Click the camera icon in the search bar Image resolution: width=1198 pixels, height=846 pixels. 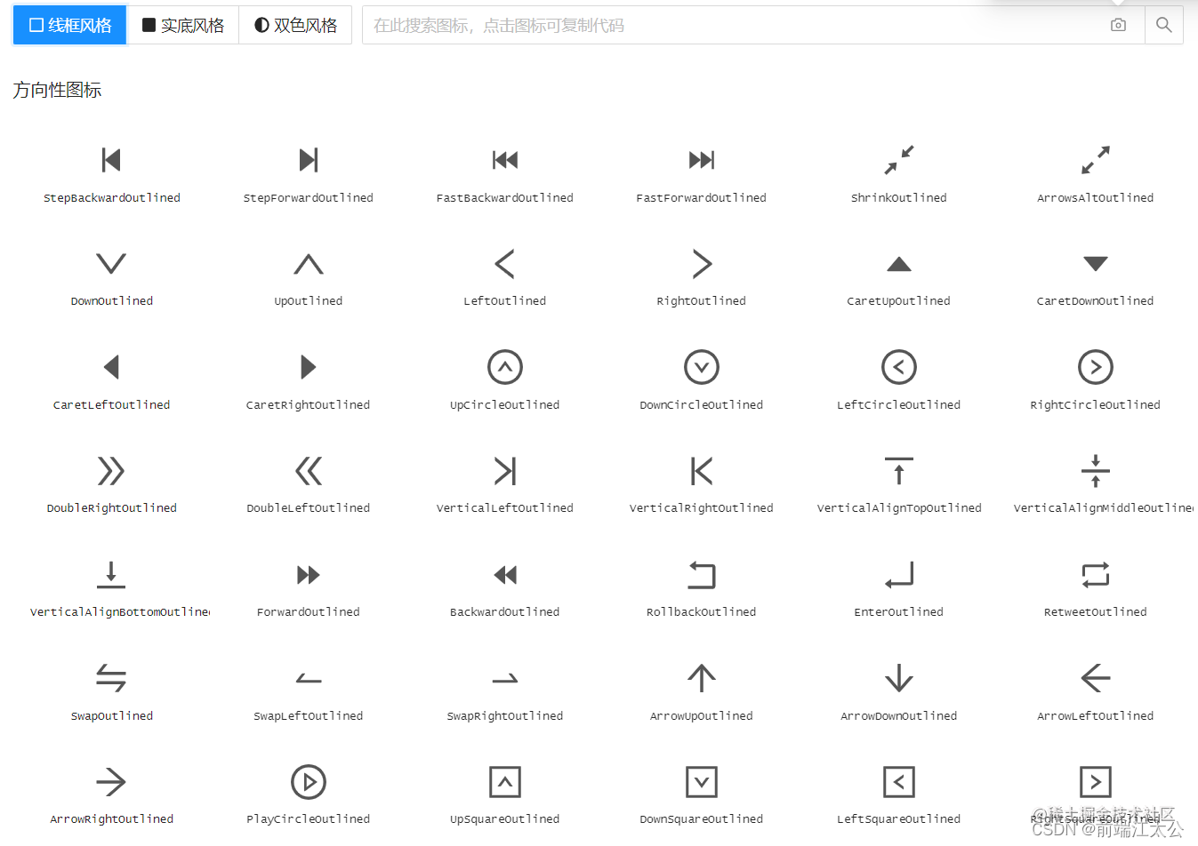(x=1118, y=25)
